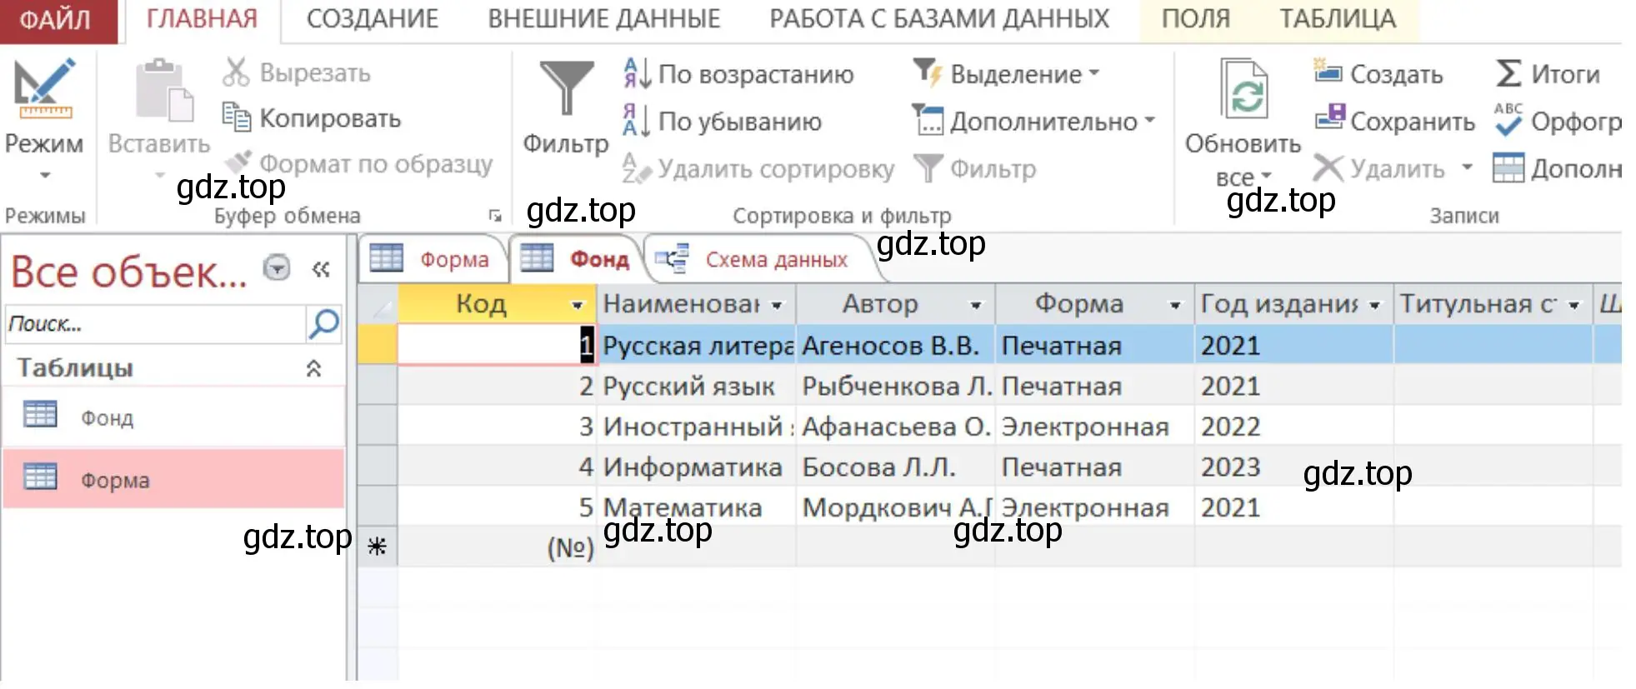
Task: Click the select-all corner of the datasheet
Action: click(x=378, y=304)
